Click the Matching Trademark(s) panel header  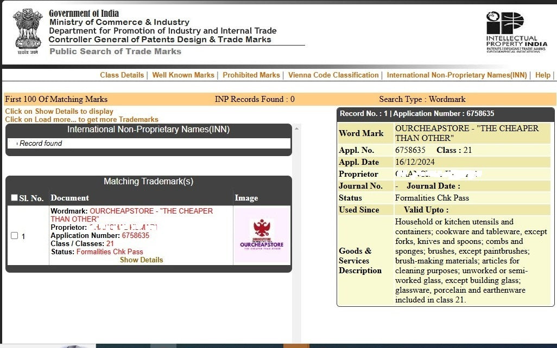(148, 182)
